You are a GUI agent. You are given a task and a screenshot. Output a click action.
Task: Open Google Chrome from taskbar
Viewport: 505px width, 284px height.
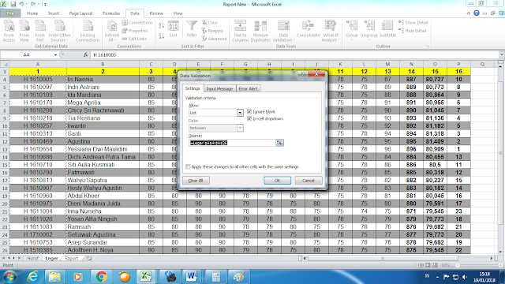[102, 277]
